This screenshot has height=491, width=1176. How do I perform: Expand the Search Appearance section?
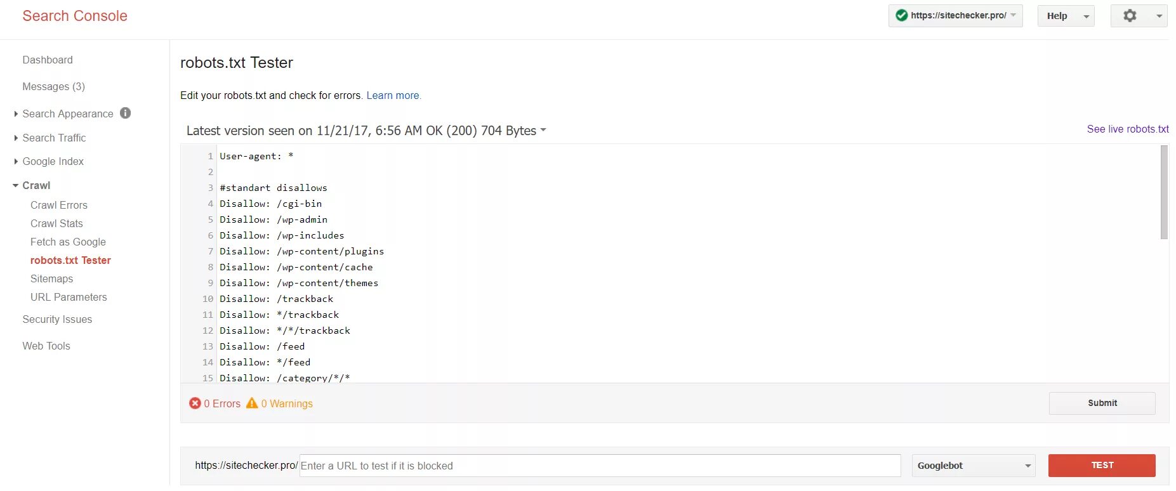16,114
